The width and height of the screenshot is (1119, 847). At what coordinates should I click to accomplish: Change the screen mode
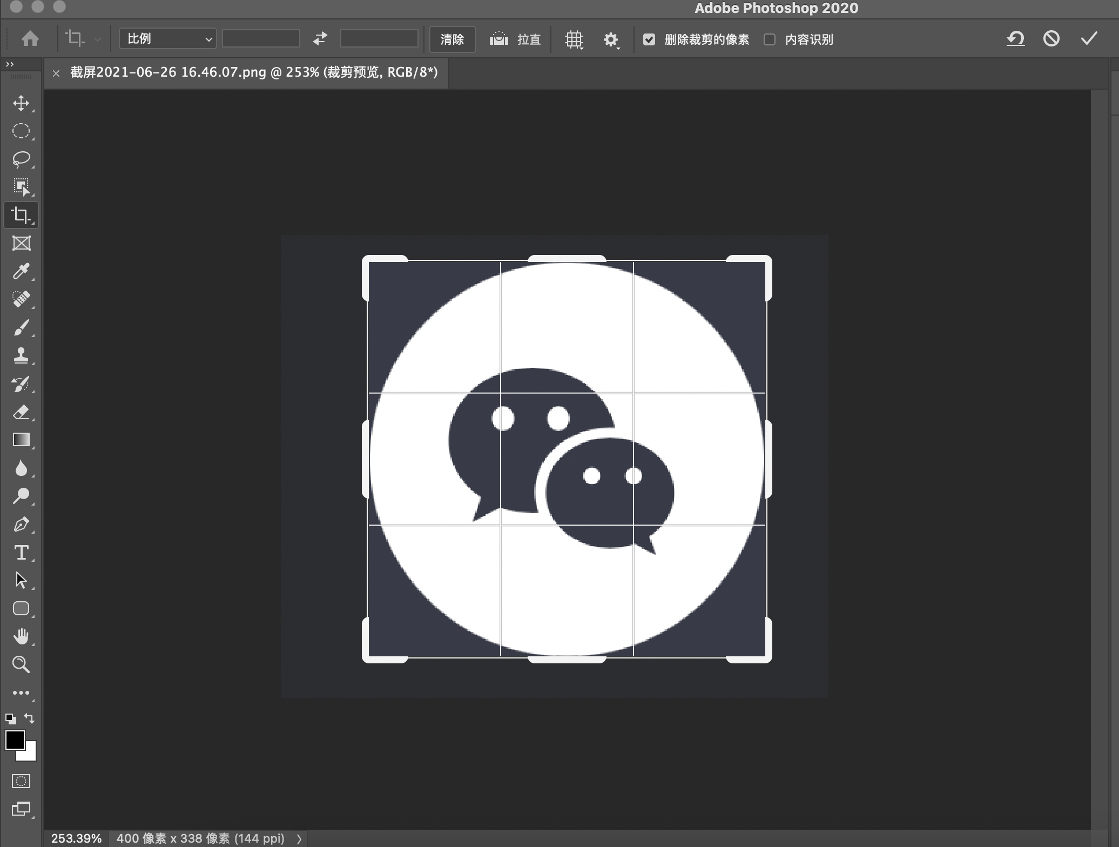[21, 809]
